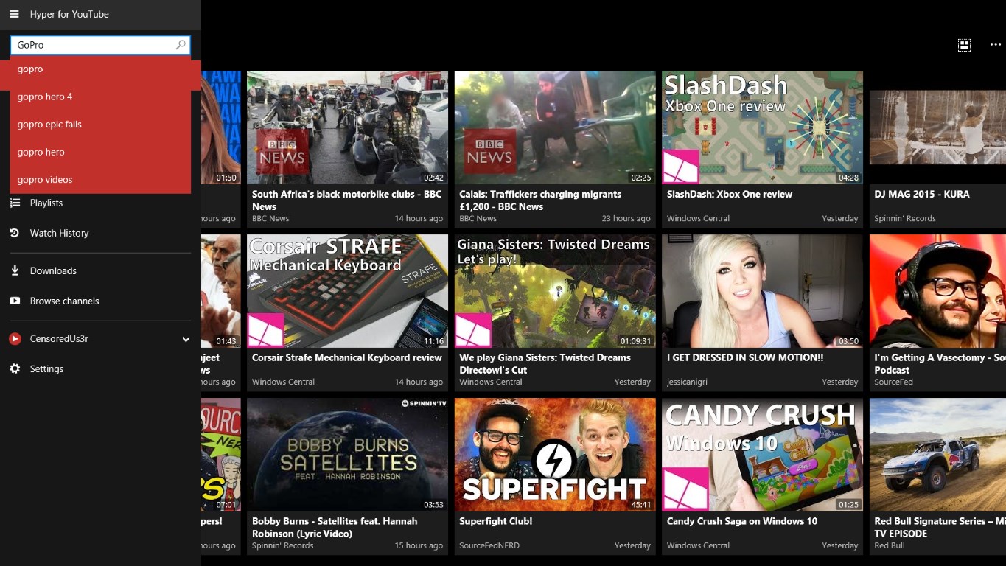The height and width of the screenshot is (566, 1006).
Task: Click the Downloads arrow icon
Action: coord(15,270)
